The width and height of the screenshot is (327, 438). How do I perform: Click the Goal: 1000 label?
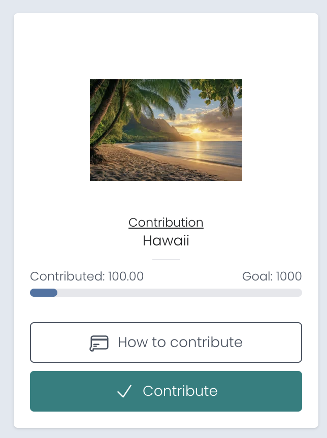pyautogui.click(x=272, y=276)
